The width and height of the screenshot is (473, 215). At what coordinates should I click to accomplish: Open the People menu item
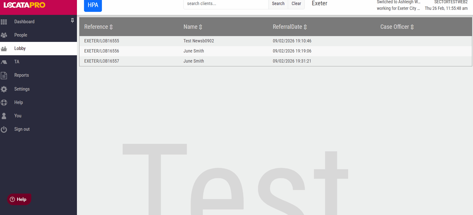tap(38, 35)
